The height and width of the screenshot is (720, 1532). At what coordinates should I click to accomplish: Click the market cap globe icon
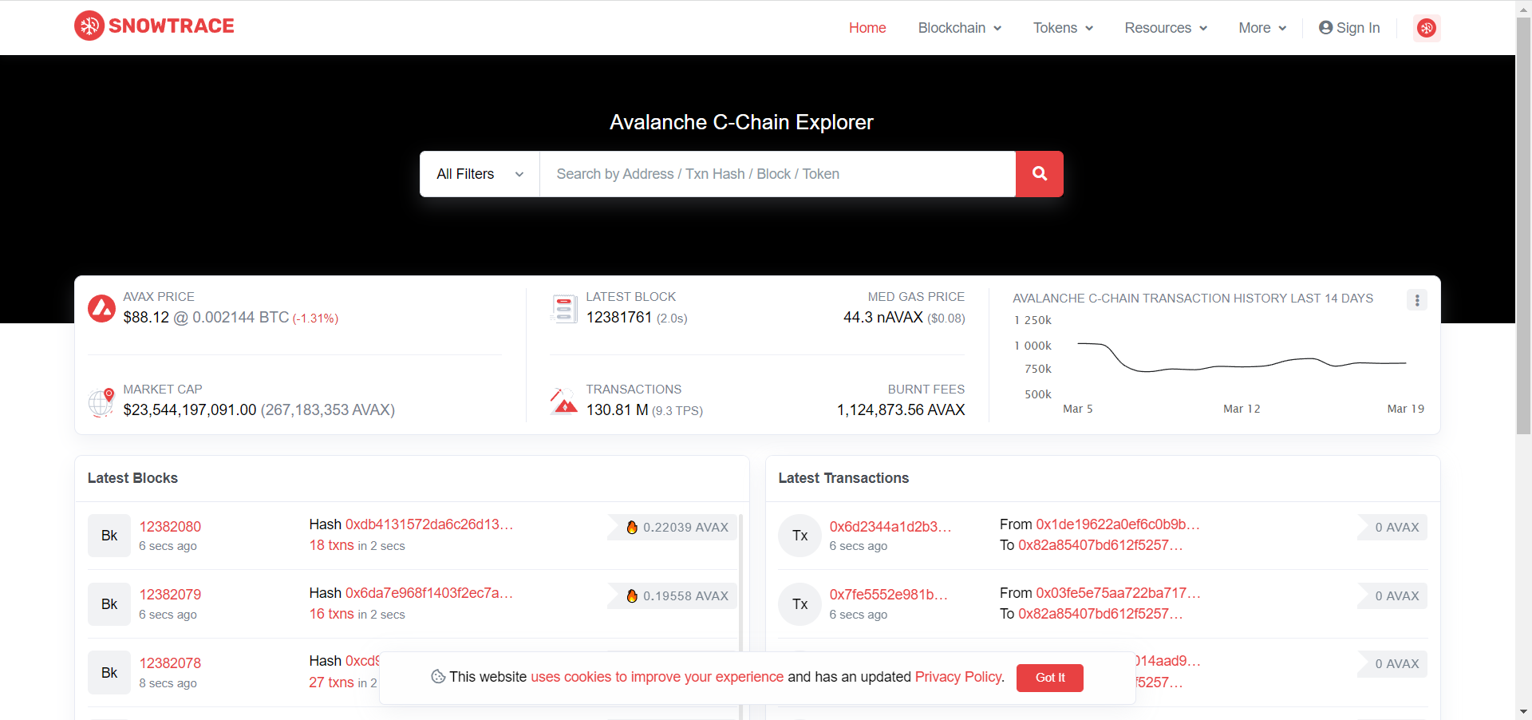tap(101, 402)
